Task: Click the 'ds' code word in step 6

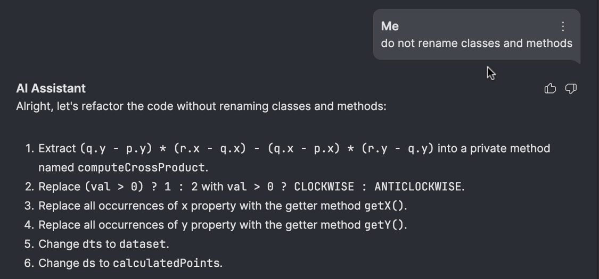Action: click(89, 264)
